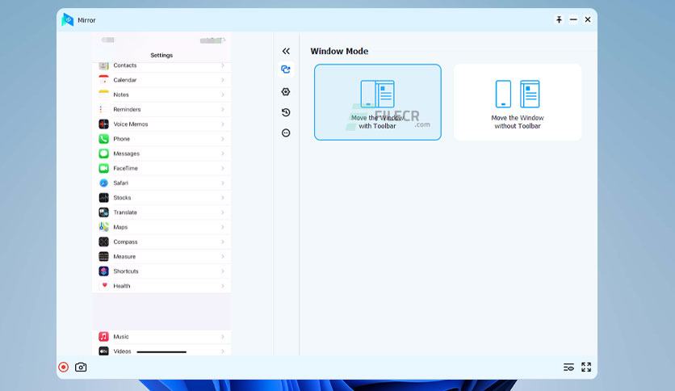Open Messages settings row
675x391 pixels.
[x=161, y=153]
